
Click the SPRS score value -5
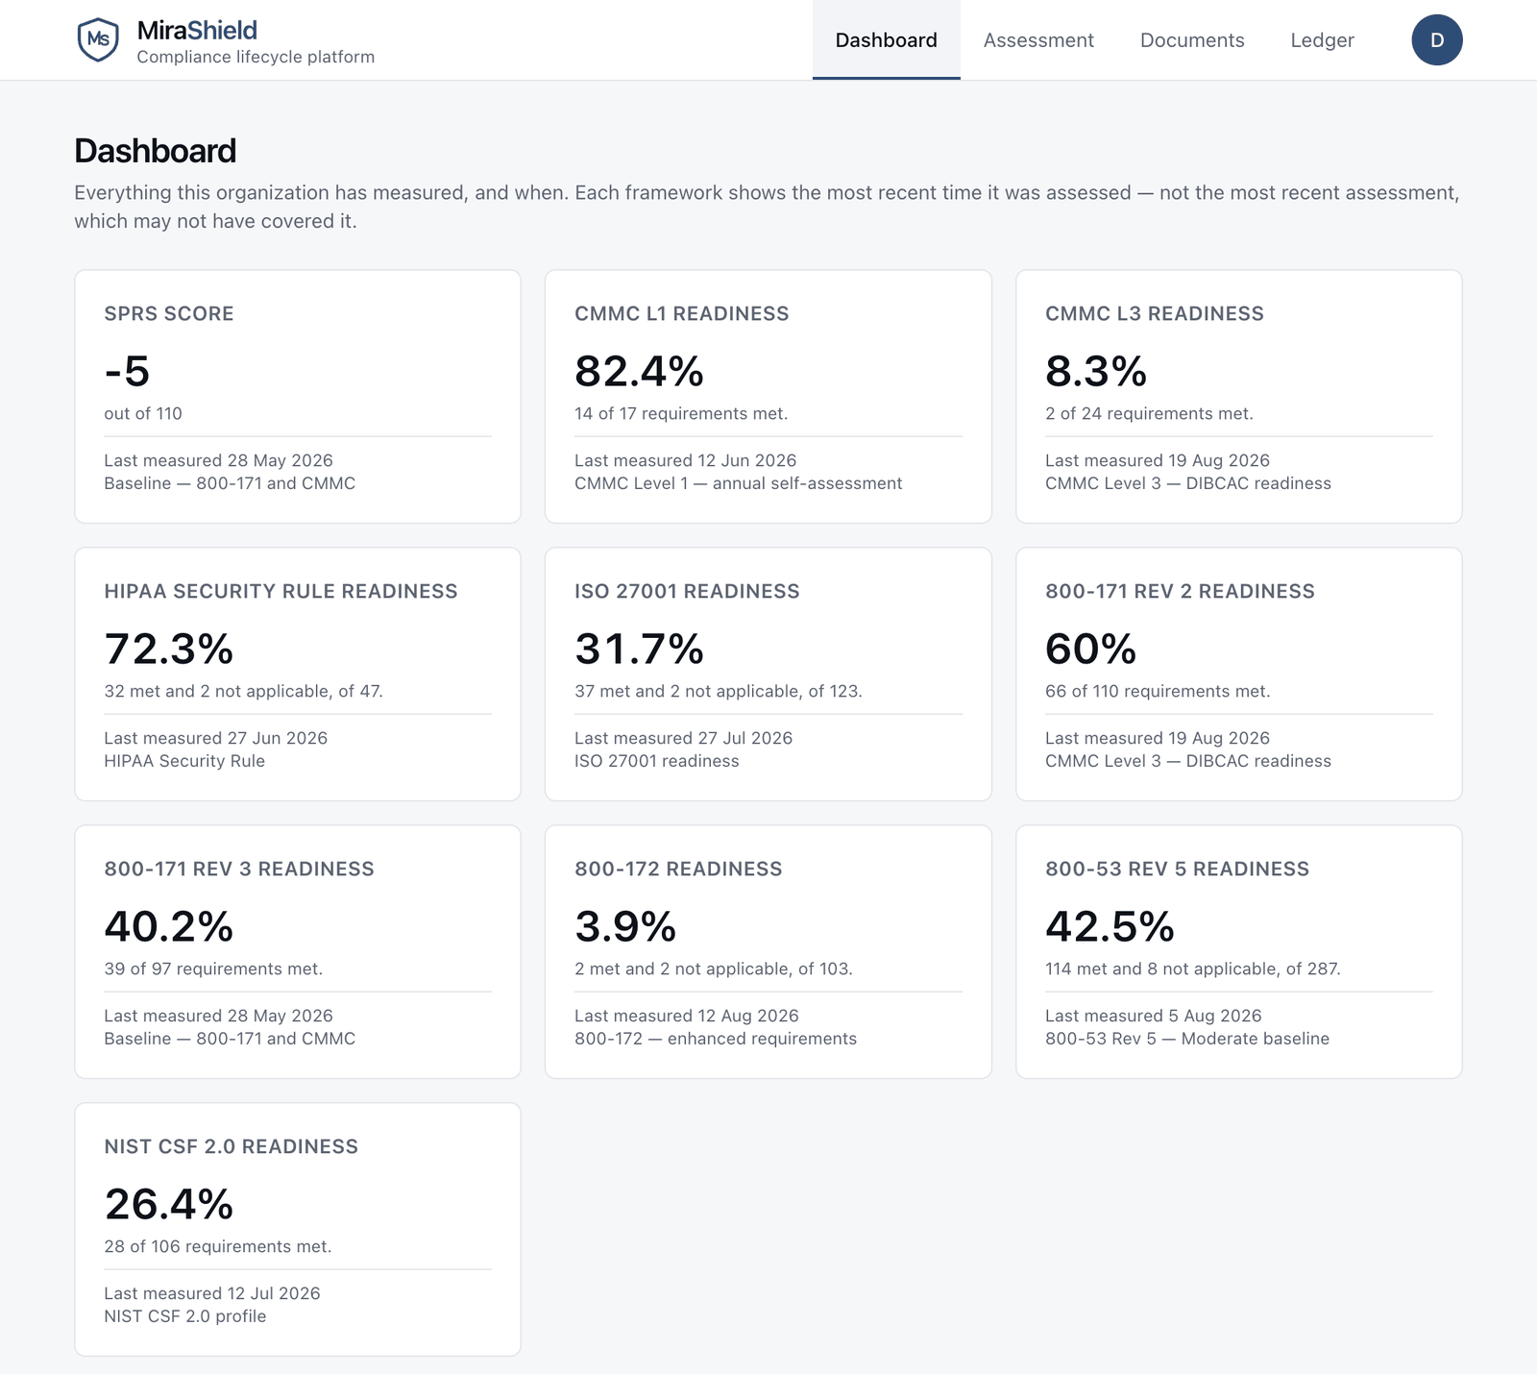point(127,372)
